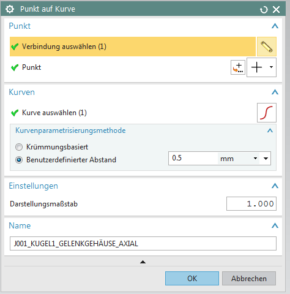Collapse the Punkt section
290x294 pixels.
275,26
